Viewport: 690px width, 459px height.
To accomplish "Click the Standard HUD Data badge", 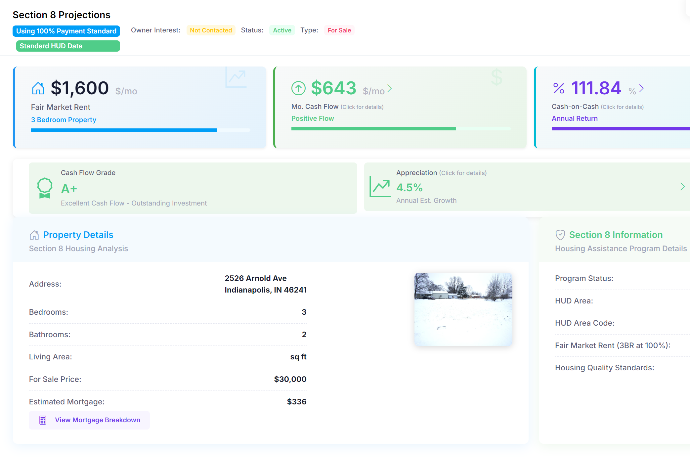I will [x=68, y=46].
